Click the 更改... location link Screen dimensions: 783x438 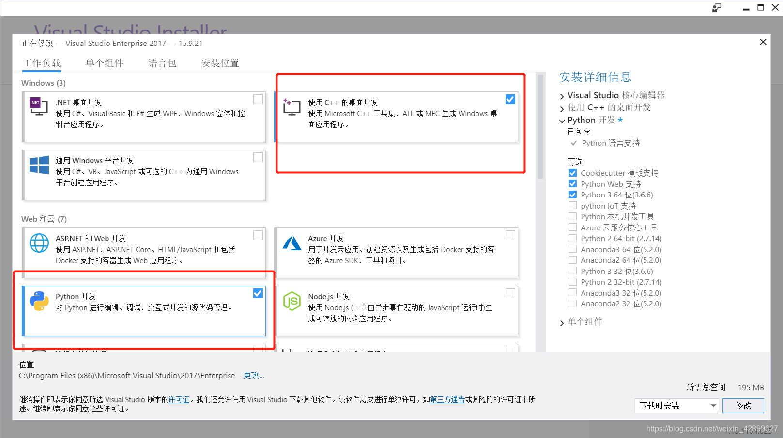(254, 376)
